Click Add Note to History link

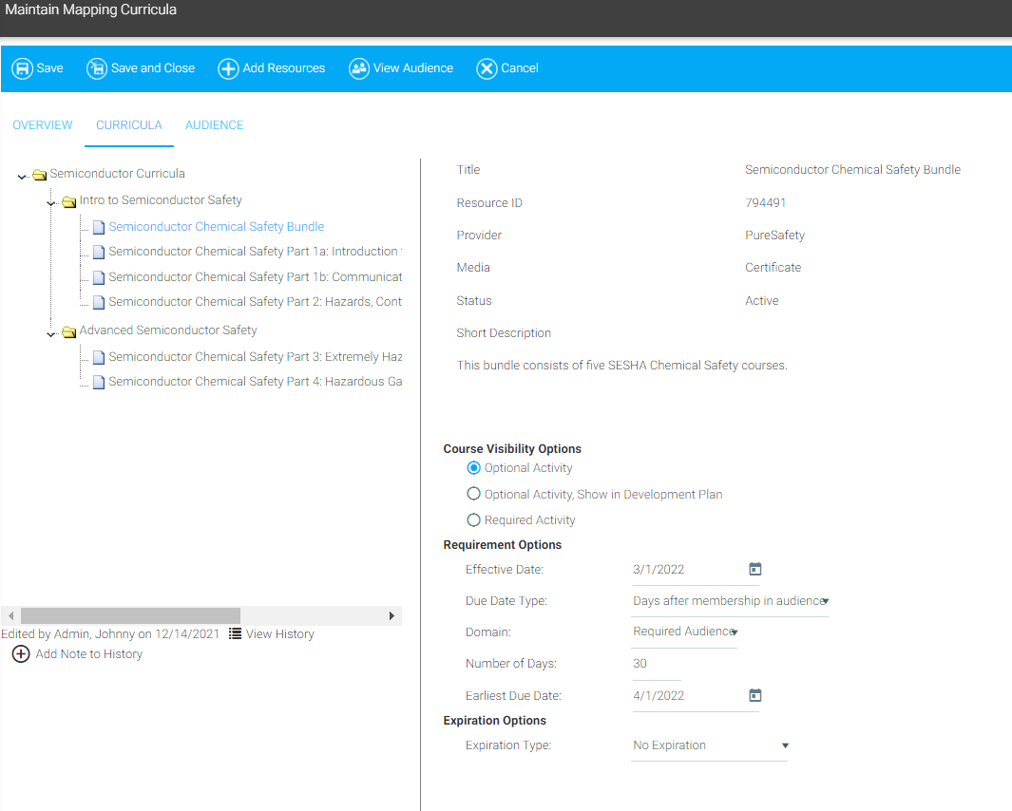[x=89, y=654]
